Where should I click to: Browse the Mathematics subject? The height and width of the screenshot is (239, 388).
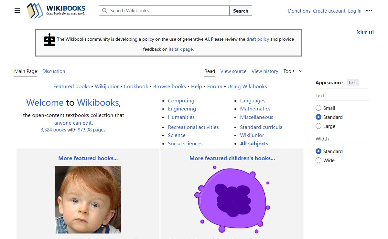pos(255,109)
